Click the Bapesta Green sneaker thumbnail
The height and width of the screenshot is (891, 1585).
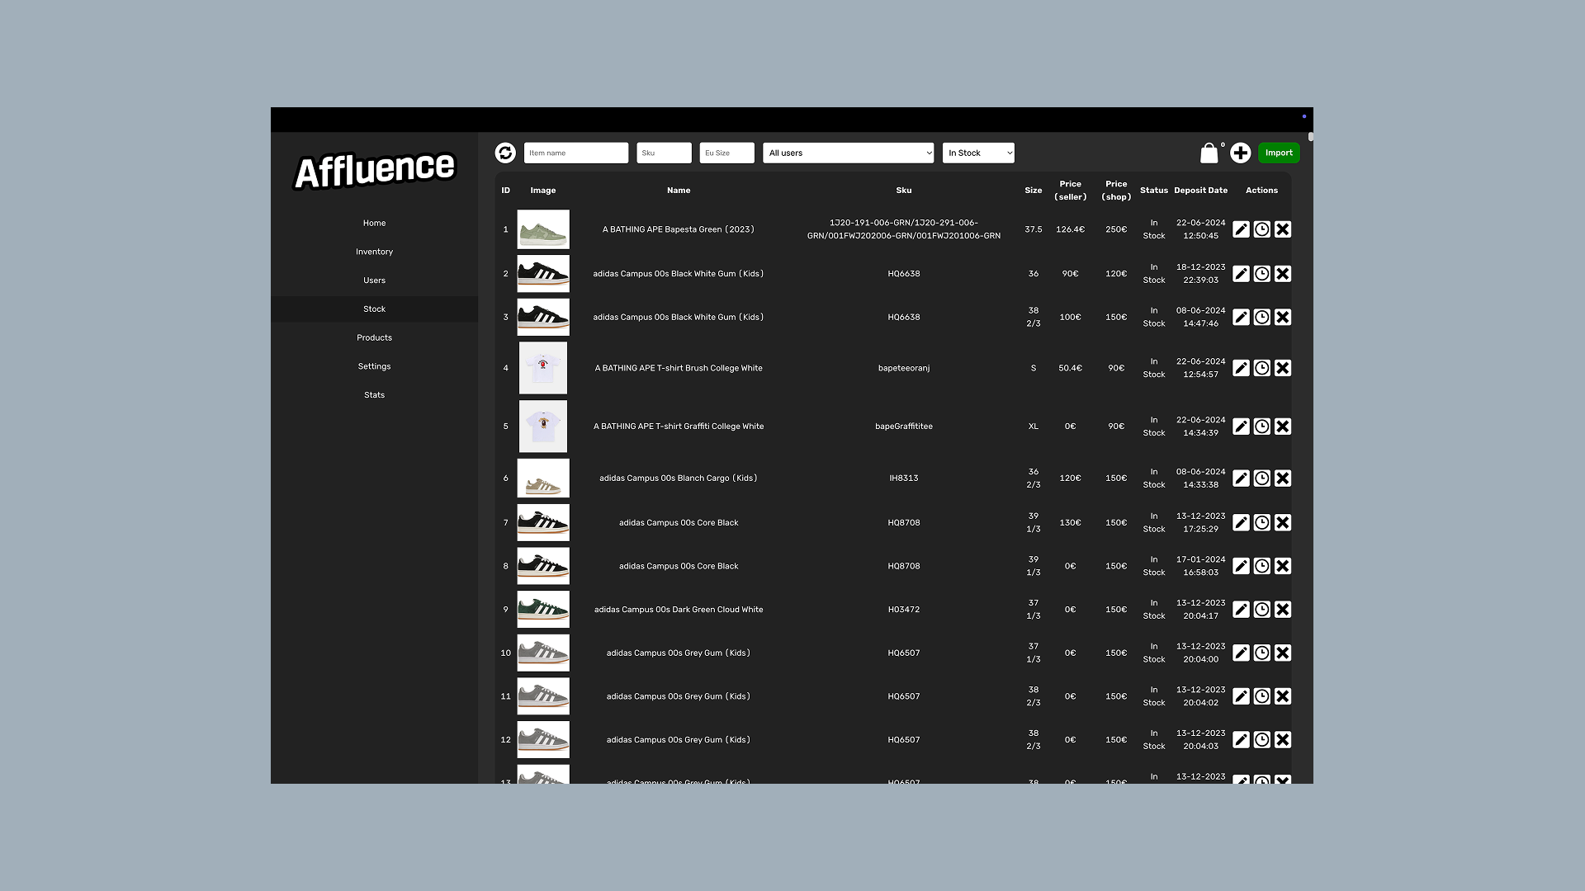[x=543, y=229]
